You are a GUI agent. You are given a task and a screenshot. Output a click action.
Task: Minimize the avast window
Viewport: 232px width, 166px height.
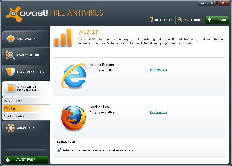tap(203, 3)
